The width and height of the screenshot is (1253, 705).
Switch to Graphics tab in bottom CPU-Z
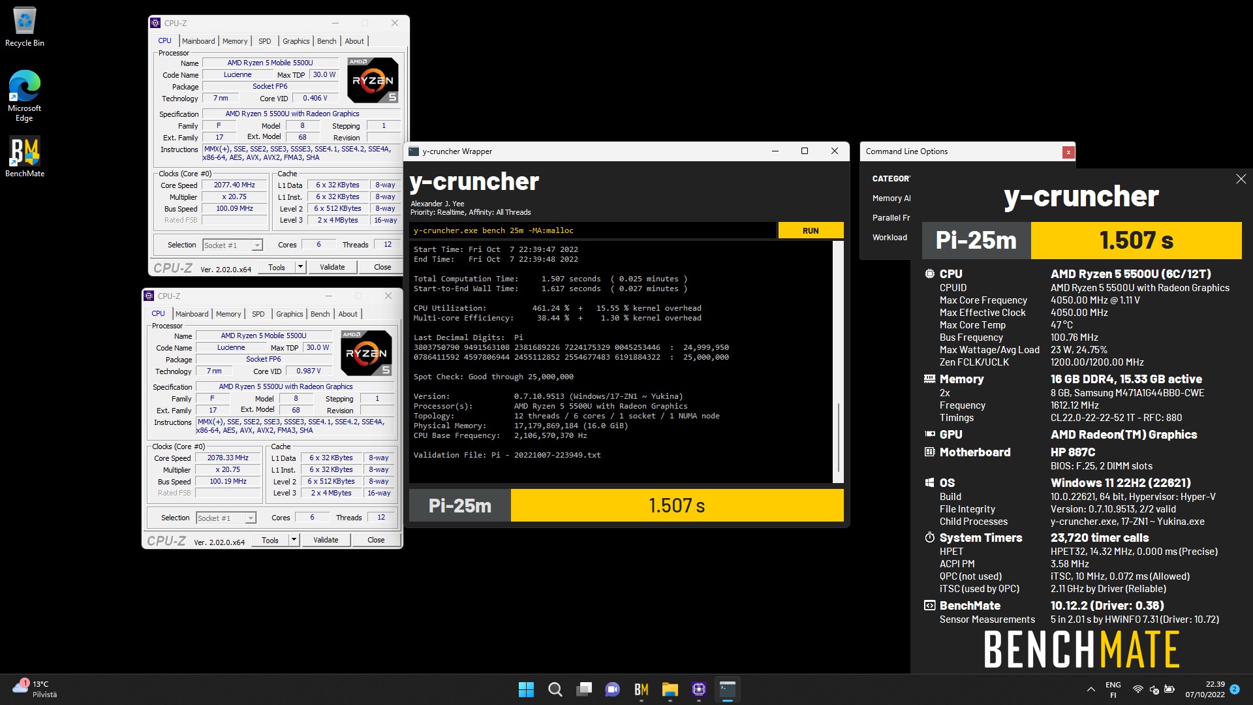[x=289, y=314]
